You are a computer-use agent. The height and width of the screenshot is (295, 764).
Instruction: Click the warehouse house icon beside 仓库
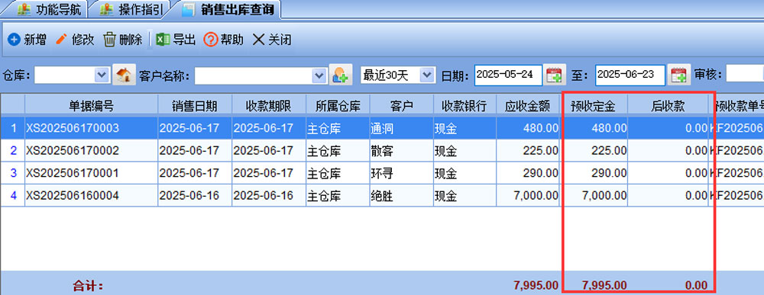[124, 75]
